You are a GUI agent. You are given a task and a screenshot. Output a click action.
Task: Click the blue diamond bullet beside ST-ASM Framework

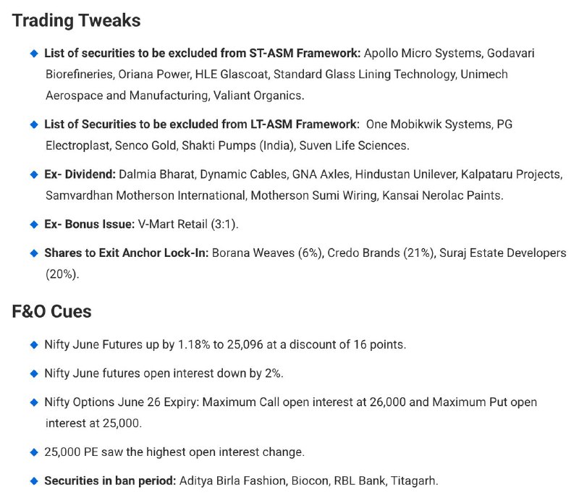coord(34,54)
